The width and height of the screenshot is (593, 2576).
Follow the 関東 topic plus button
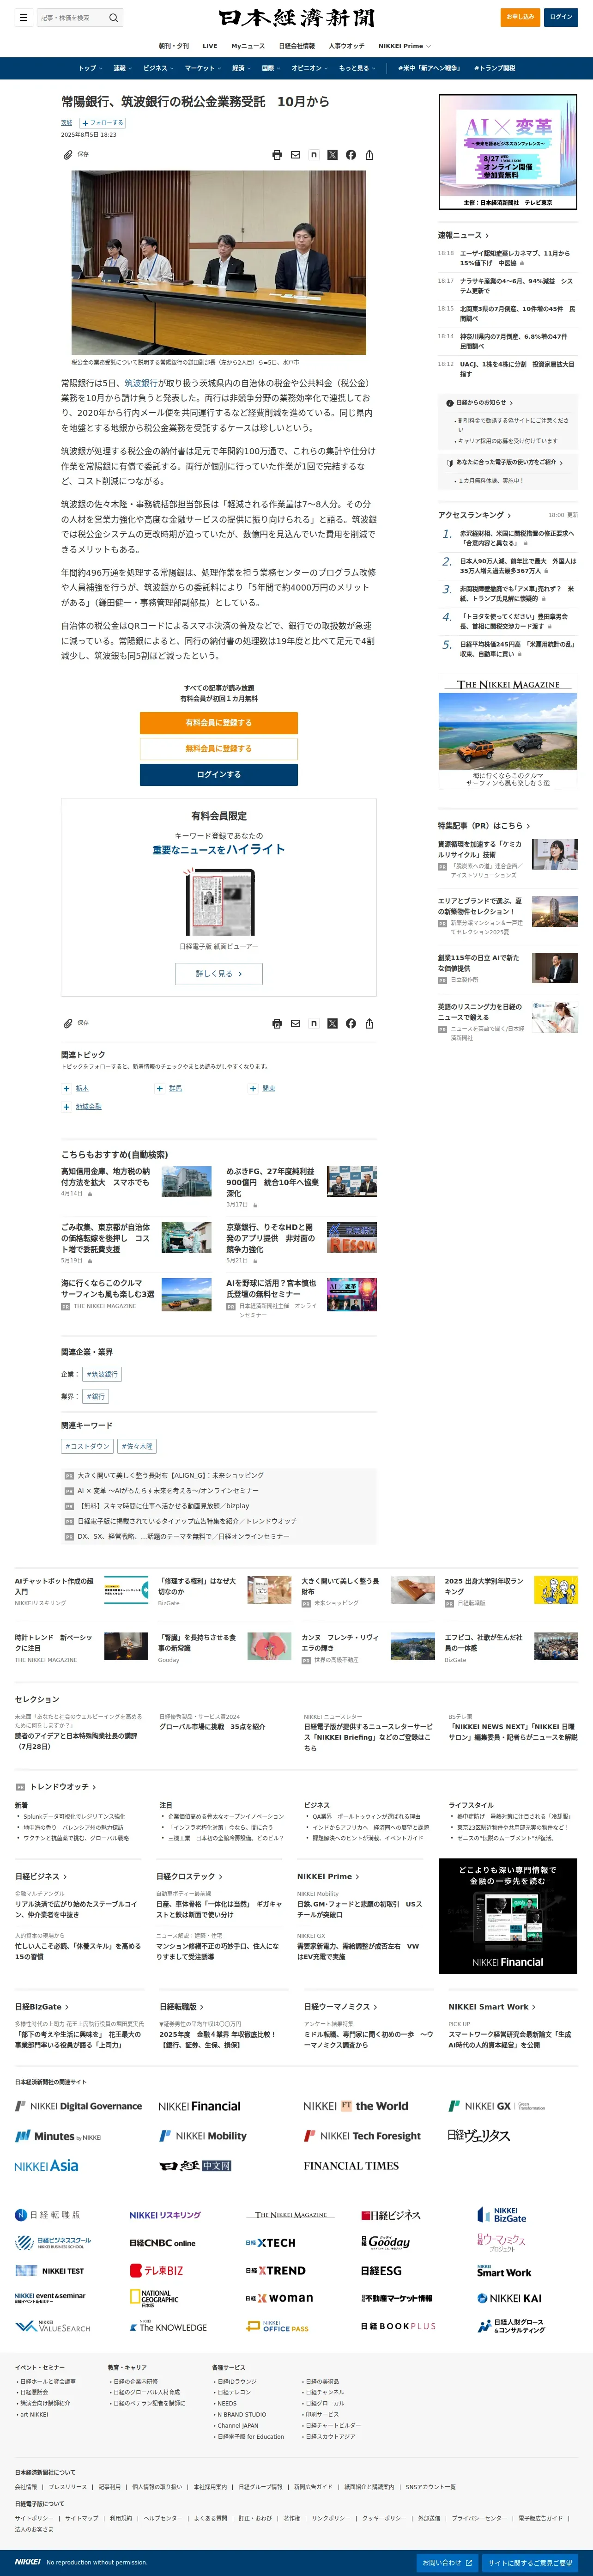click(253, 1088)
